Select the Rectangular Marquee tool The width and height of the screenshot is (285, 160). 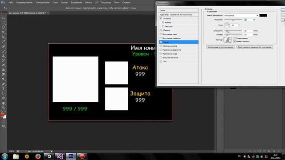(x=3, y=23)
